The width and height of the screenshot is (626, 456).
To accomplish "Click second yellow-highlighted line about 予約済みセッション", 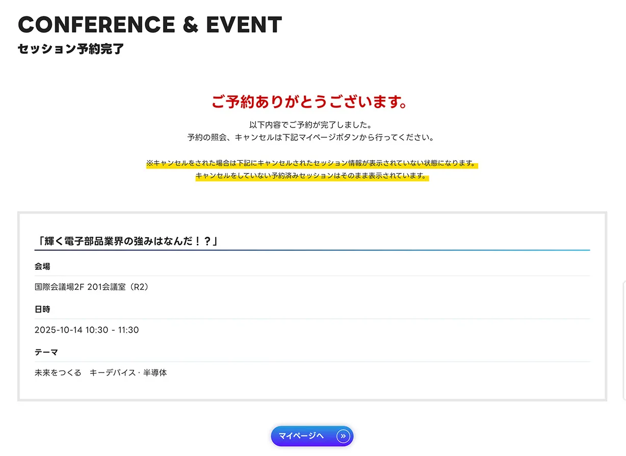I will coord(311,176).
